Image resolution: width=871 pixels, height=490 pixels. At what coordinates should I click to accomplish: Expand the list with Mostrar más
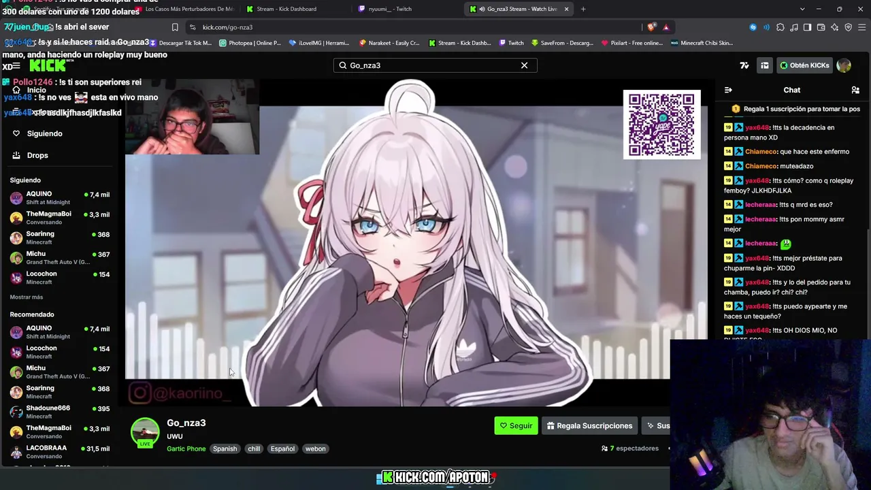27,297
